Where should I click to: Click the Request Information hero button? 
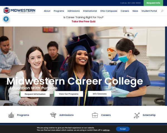tap(35, 94)
